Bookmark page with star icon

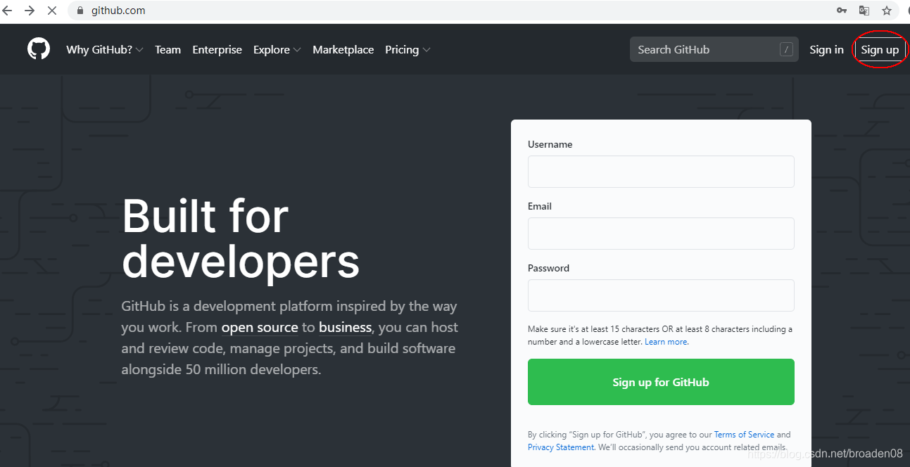(x=887, y=11)
